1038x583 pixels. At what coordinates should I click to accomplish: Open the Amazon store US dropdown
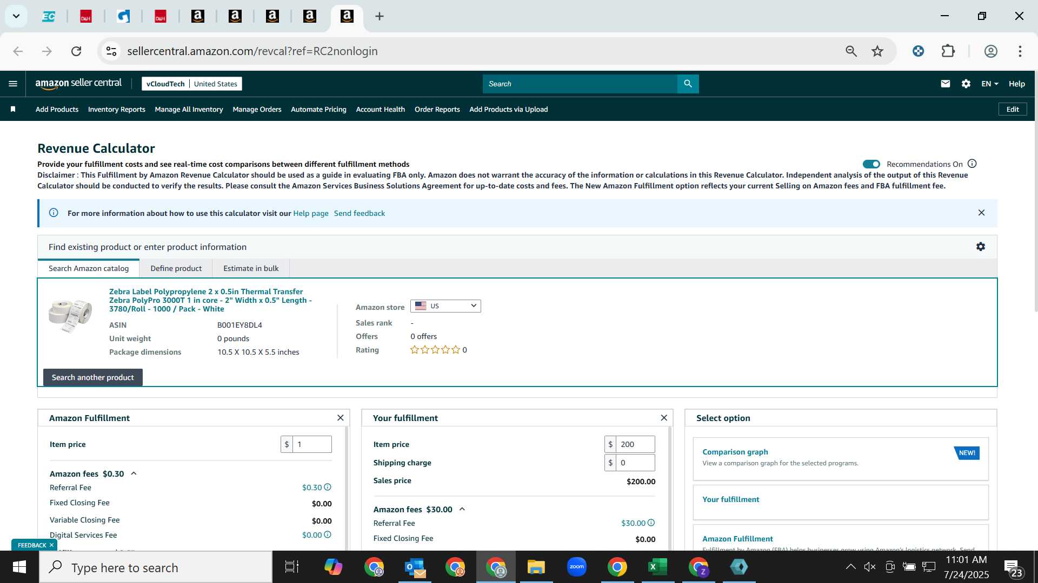pyautogui.click(x=445, y=306)
